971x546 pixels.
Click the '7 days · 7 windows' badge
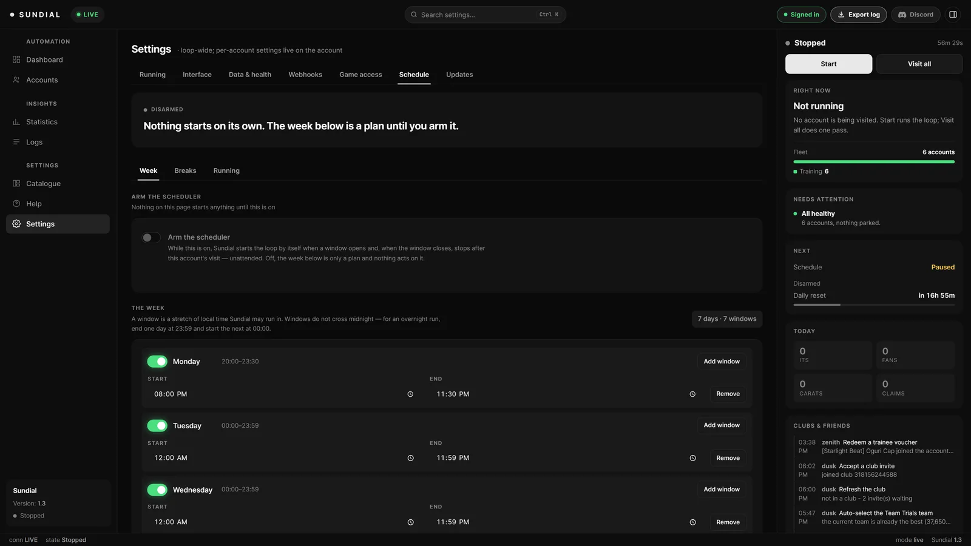coord(727,319)
